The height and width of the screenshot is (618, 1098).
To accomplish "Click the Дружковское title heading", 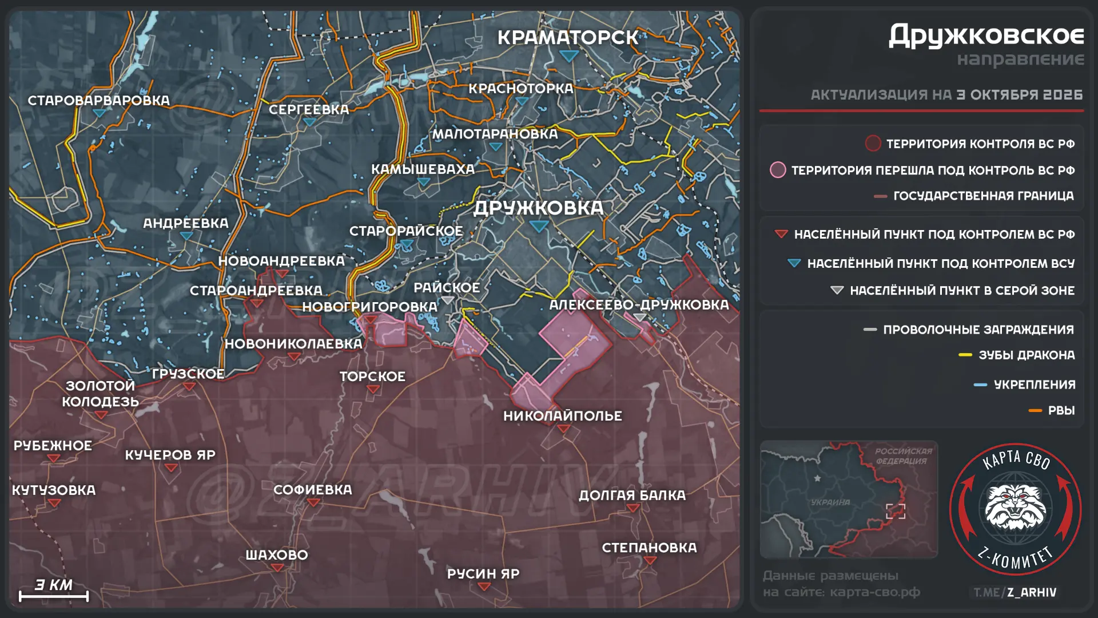I will point(986,35).
